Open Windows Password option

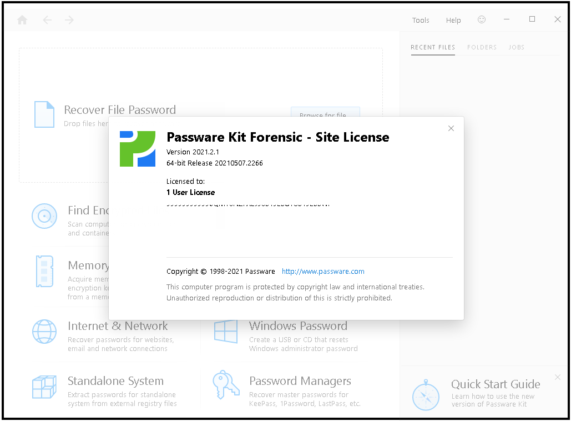click(298, 326)
